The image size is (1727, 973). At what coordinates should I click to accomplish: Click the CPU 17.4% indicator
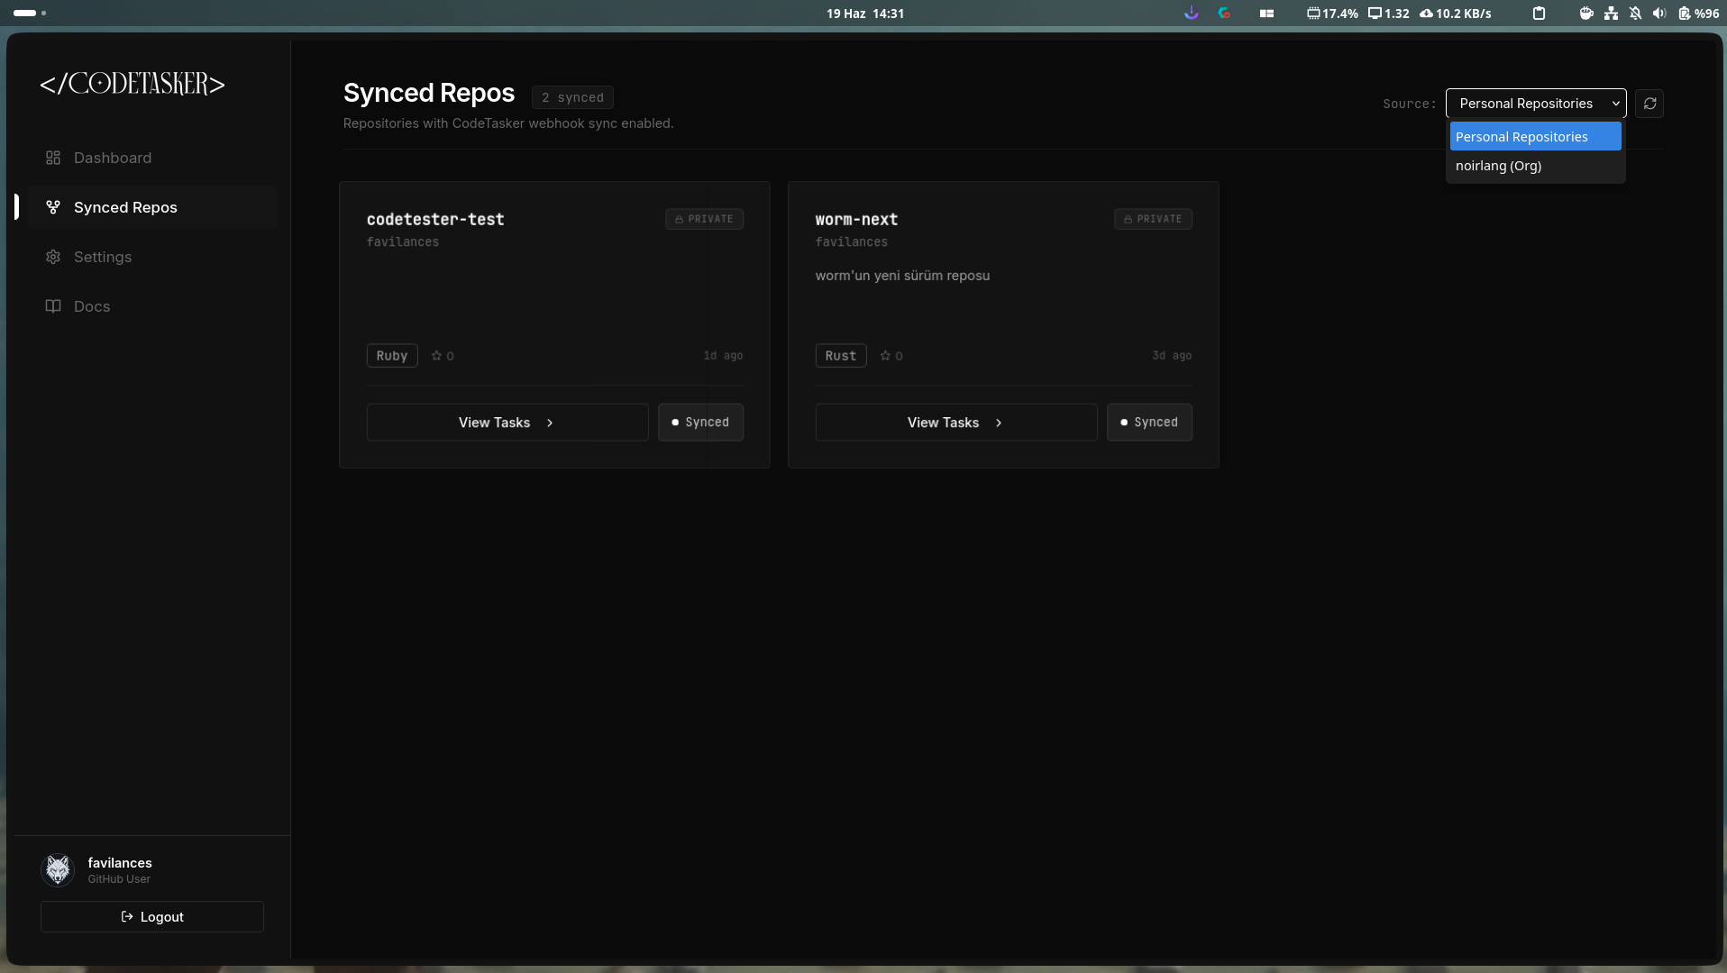click(1332, 14)
